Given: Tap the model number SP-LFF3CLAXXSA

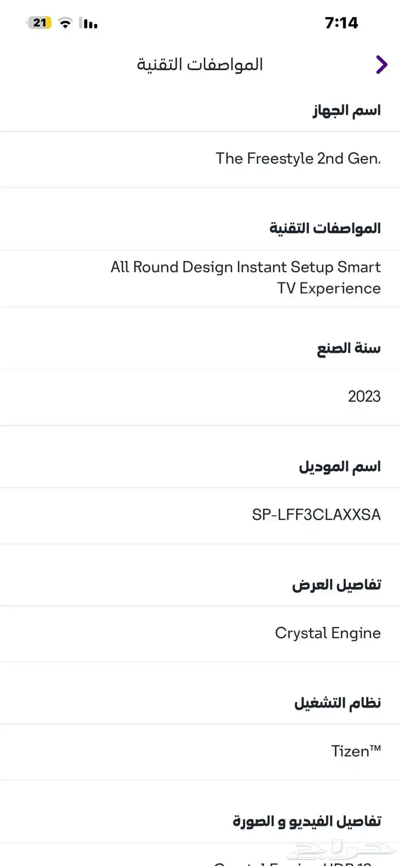Looking at the screenshot, I should click(316, 515).
